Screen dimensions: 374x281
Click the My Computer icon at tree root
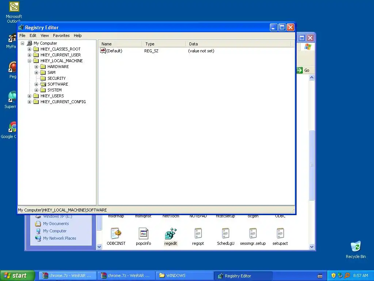coord(30,43)
